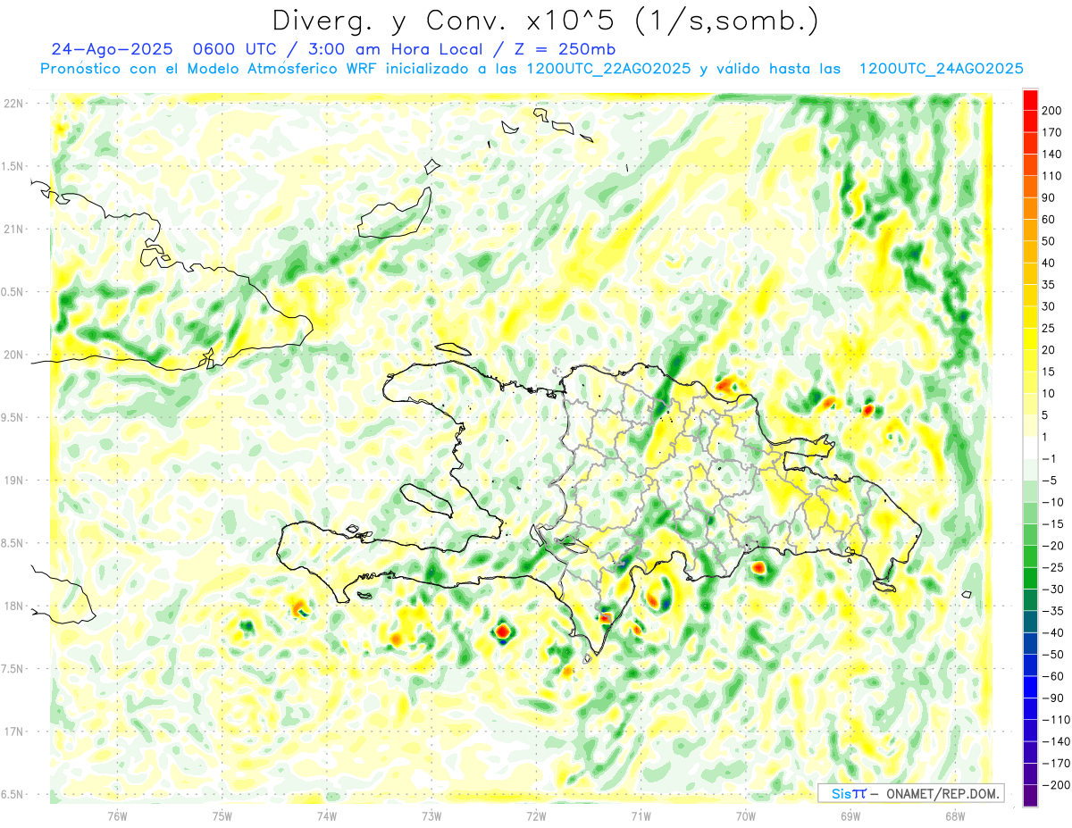Click the colorbar label '50'

(1049, 241)
